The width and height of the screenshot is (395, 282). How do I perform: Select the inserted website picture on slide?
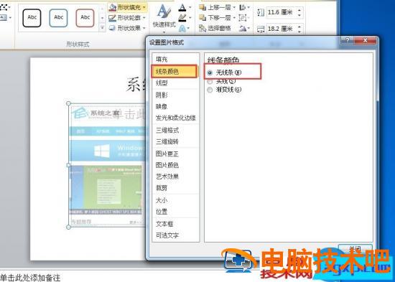107,165
